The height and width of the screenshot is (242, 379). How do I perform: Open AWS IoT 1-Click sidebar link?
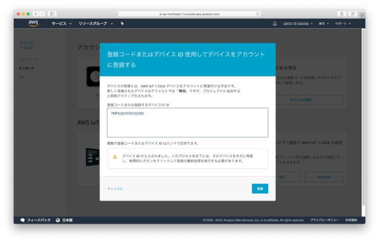point(27,45)
